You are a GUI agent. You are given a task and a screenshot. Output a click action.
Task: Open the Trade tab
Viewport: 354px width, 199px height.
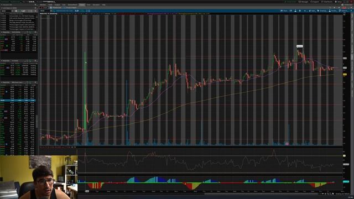tap(50, 5)
